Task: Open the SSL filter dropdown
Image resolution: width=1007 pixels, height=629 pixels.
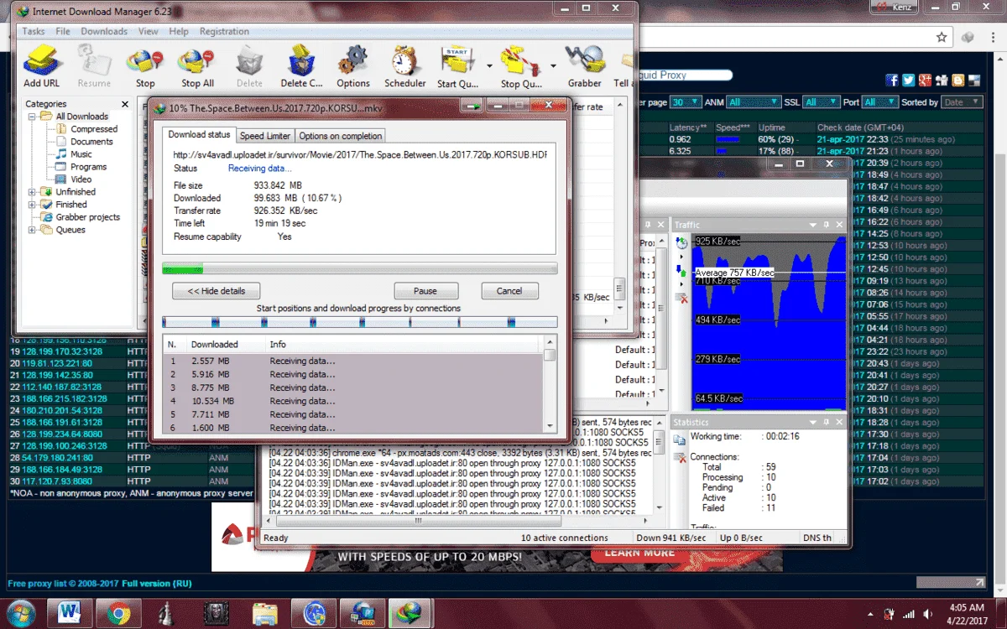Action: click(x=821, y=102)
